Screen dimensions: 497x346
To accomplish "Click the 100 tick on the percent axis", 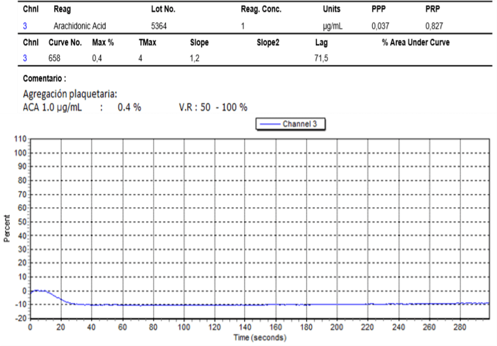I will pos(20,153).
